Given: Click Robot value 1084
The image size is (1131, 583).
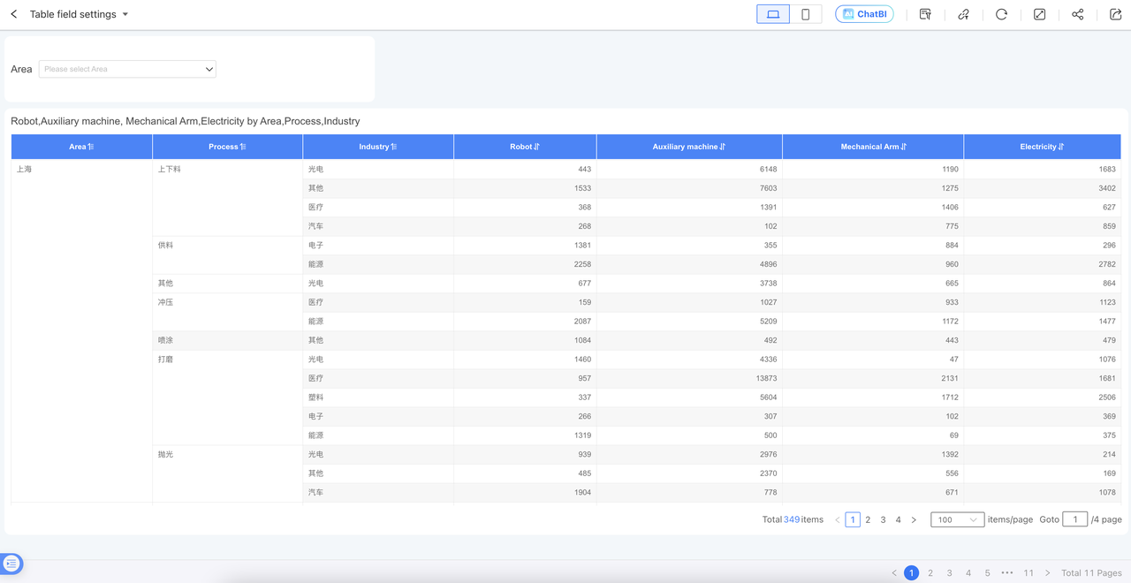Looking at the screenshot, I should pos(582,340).
